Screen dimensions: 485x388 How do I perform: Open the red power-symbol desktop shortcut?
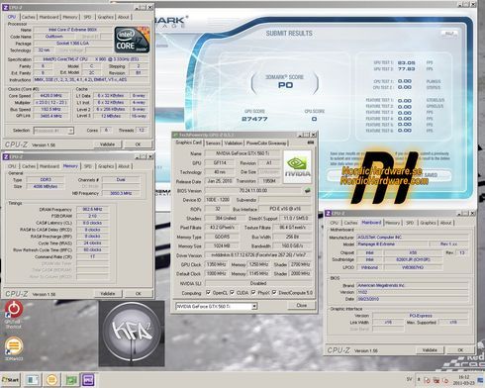(x=14, y=309)
